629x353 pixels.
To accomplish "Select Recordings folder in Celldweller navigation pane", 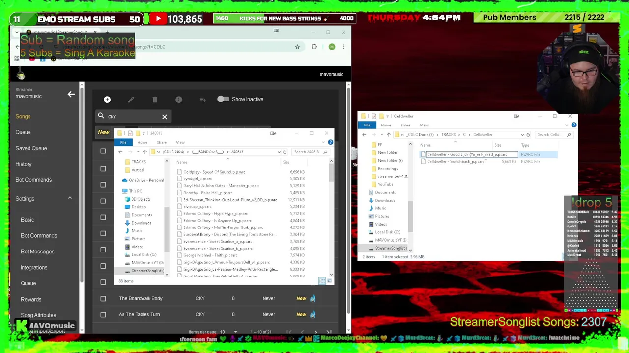I will point(387,169).
